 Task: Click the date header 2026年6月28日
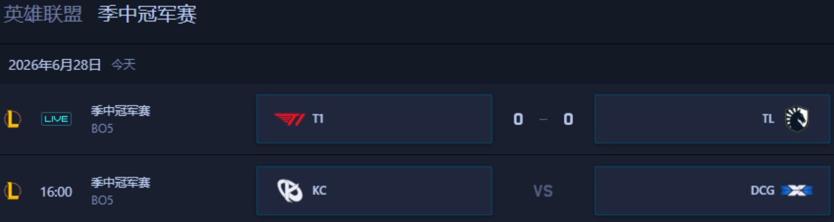[54, 65]
